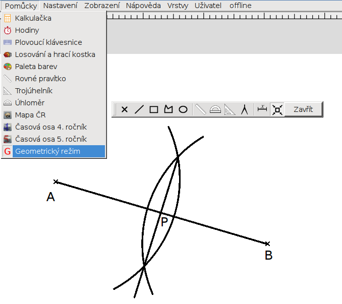Collapse the Pomůcky menu in menu bar
The height and width of the screenshot is (304, 342).
point(21,6)
